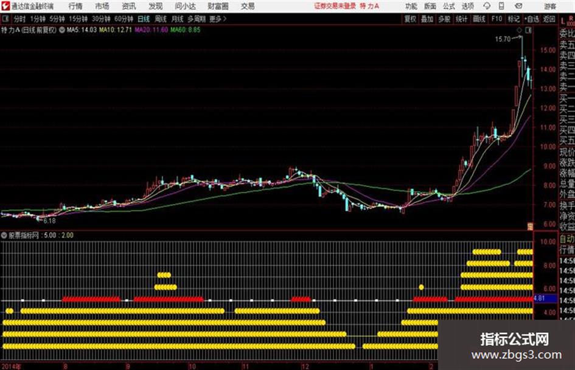Click the 标记 mark button
Screen dimensions: 575x370
pos(514,19)
